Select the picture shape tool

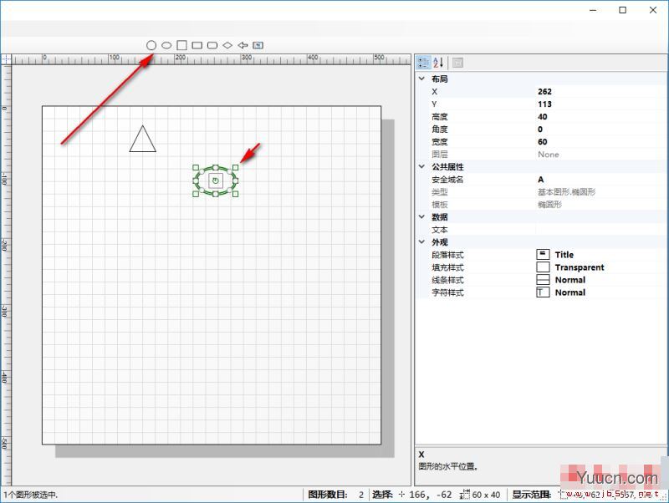click(x=258, y=45)
